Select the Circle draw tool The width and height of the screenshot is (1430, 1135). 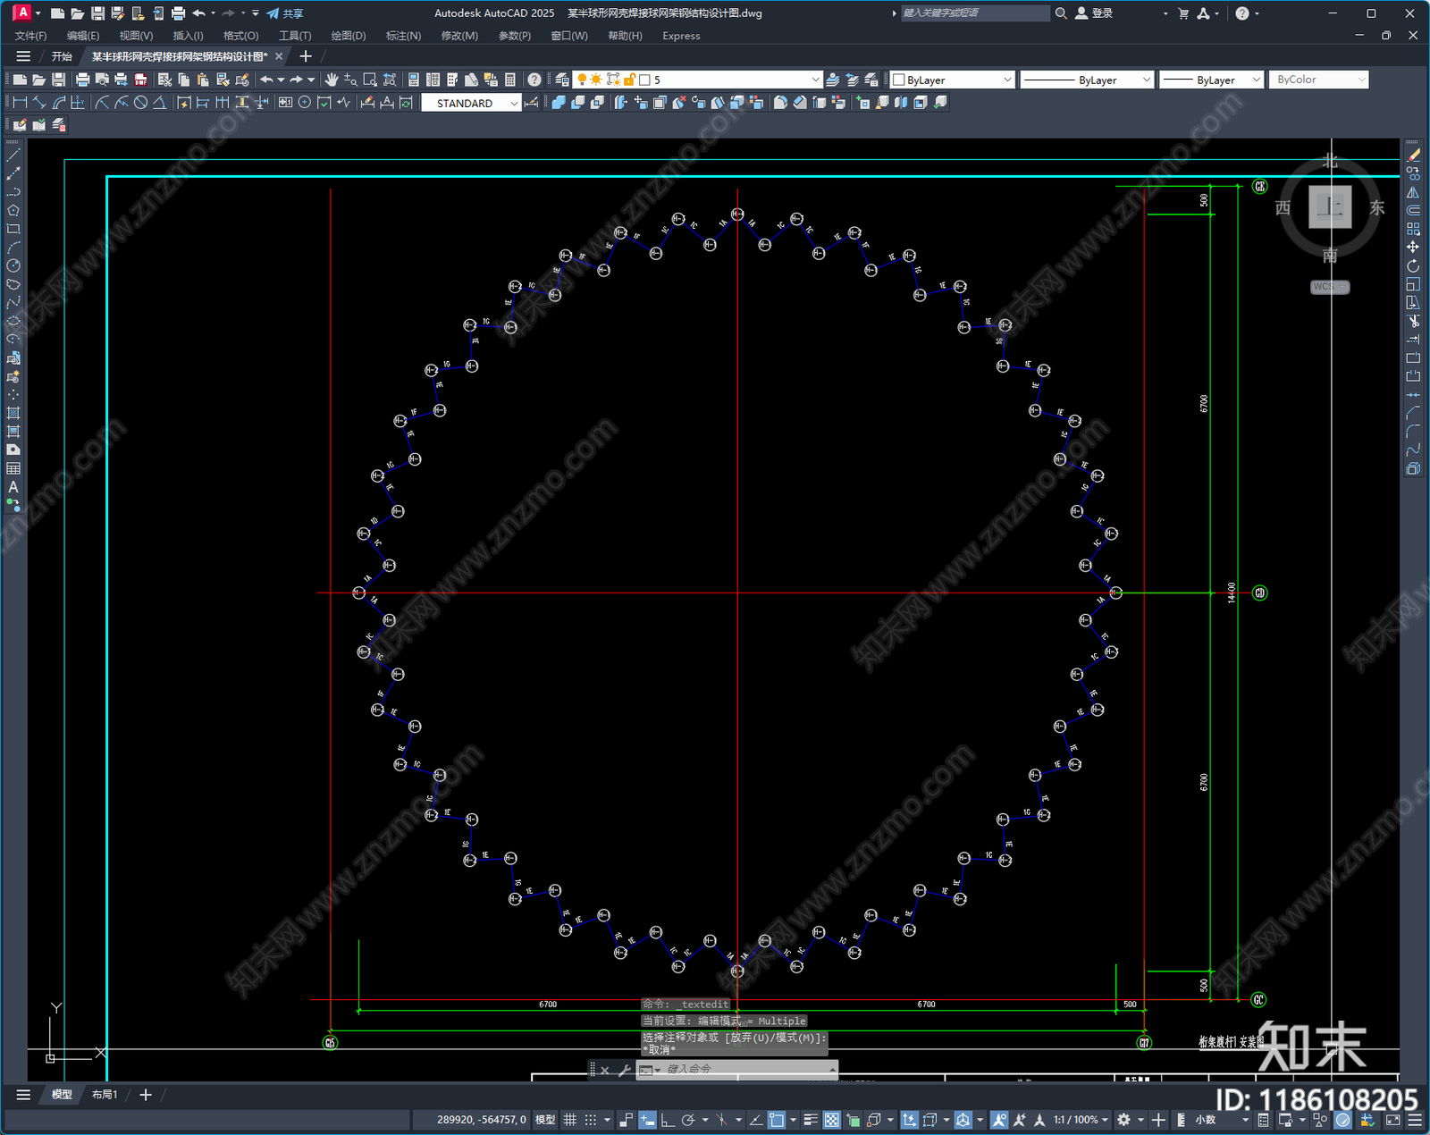pyautogui.click(x=13, y=265)
